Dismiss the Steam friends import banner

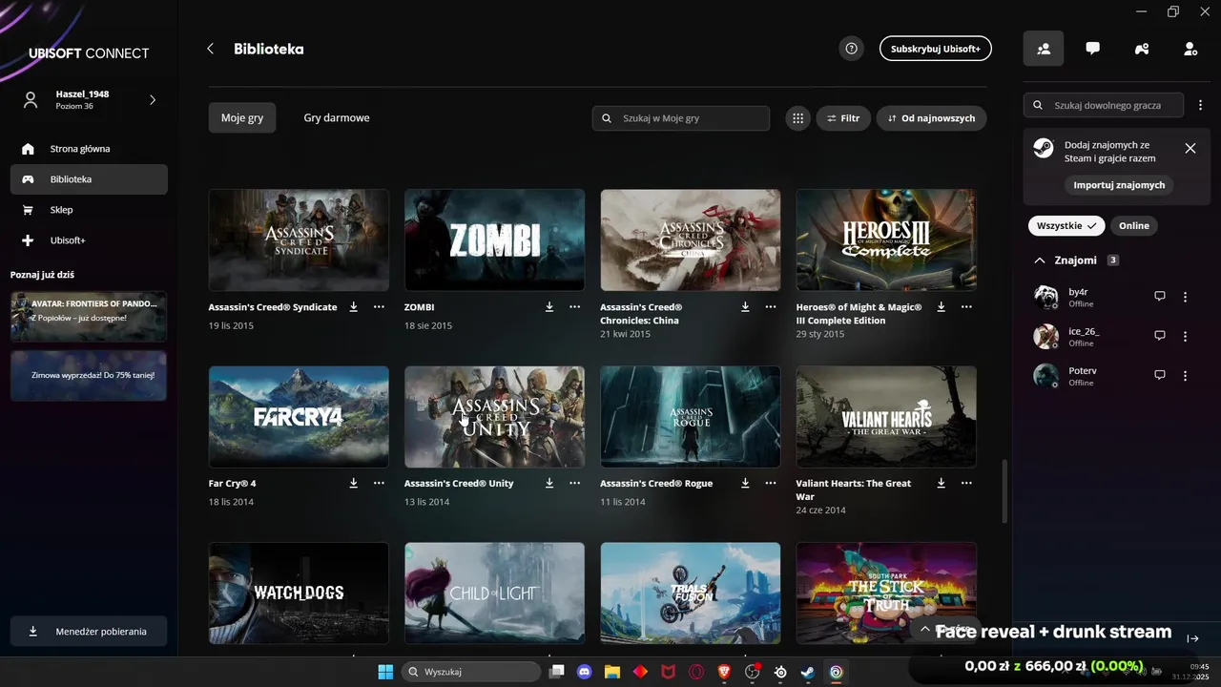(x=1190, y=149)
